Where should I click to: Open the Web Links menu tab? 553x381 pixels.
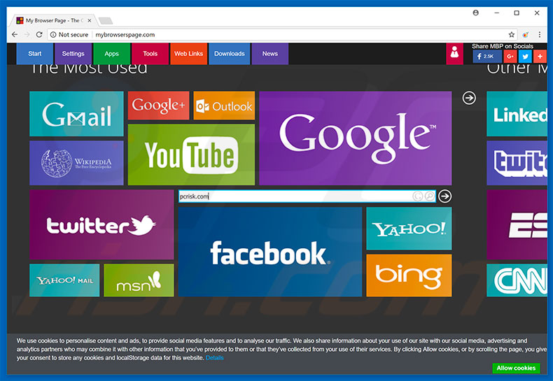point(189,54)
